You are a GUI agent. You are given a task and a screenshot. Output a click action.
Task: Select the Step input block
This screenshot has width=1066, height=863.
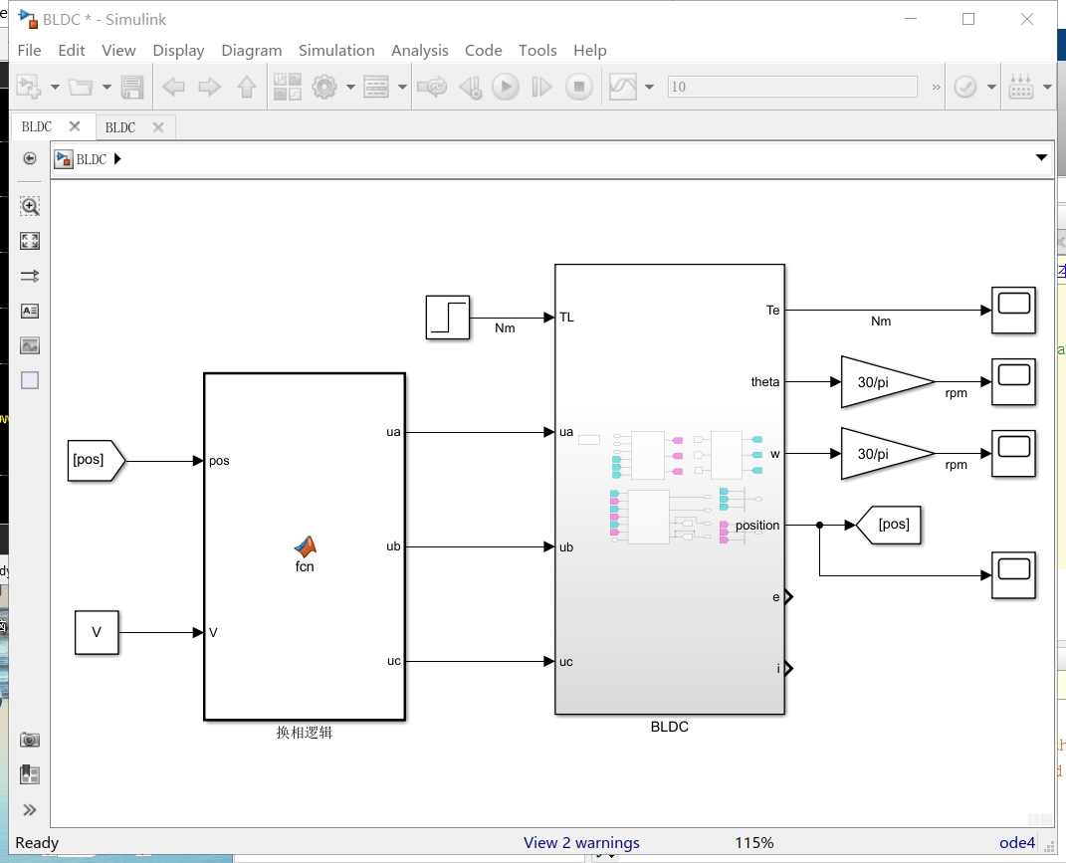(447, 317)
